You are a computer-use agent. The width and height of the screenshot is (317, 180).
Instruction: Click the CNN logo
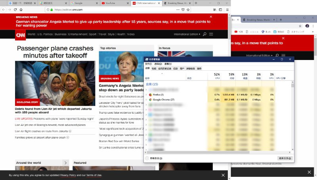[x=21, y=35]
